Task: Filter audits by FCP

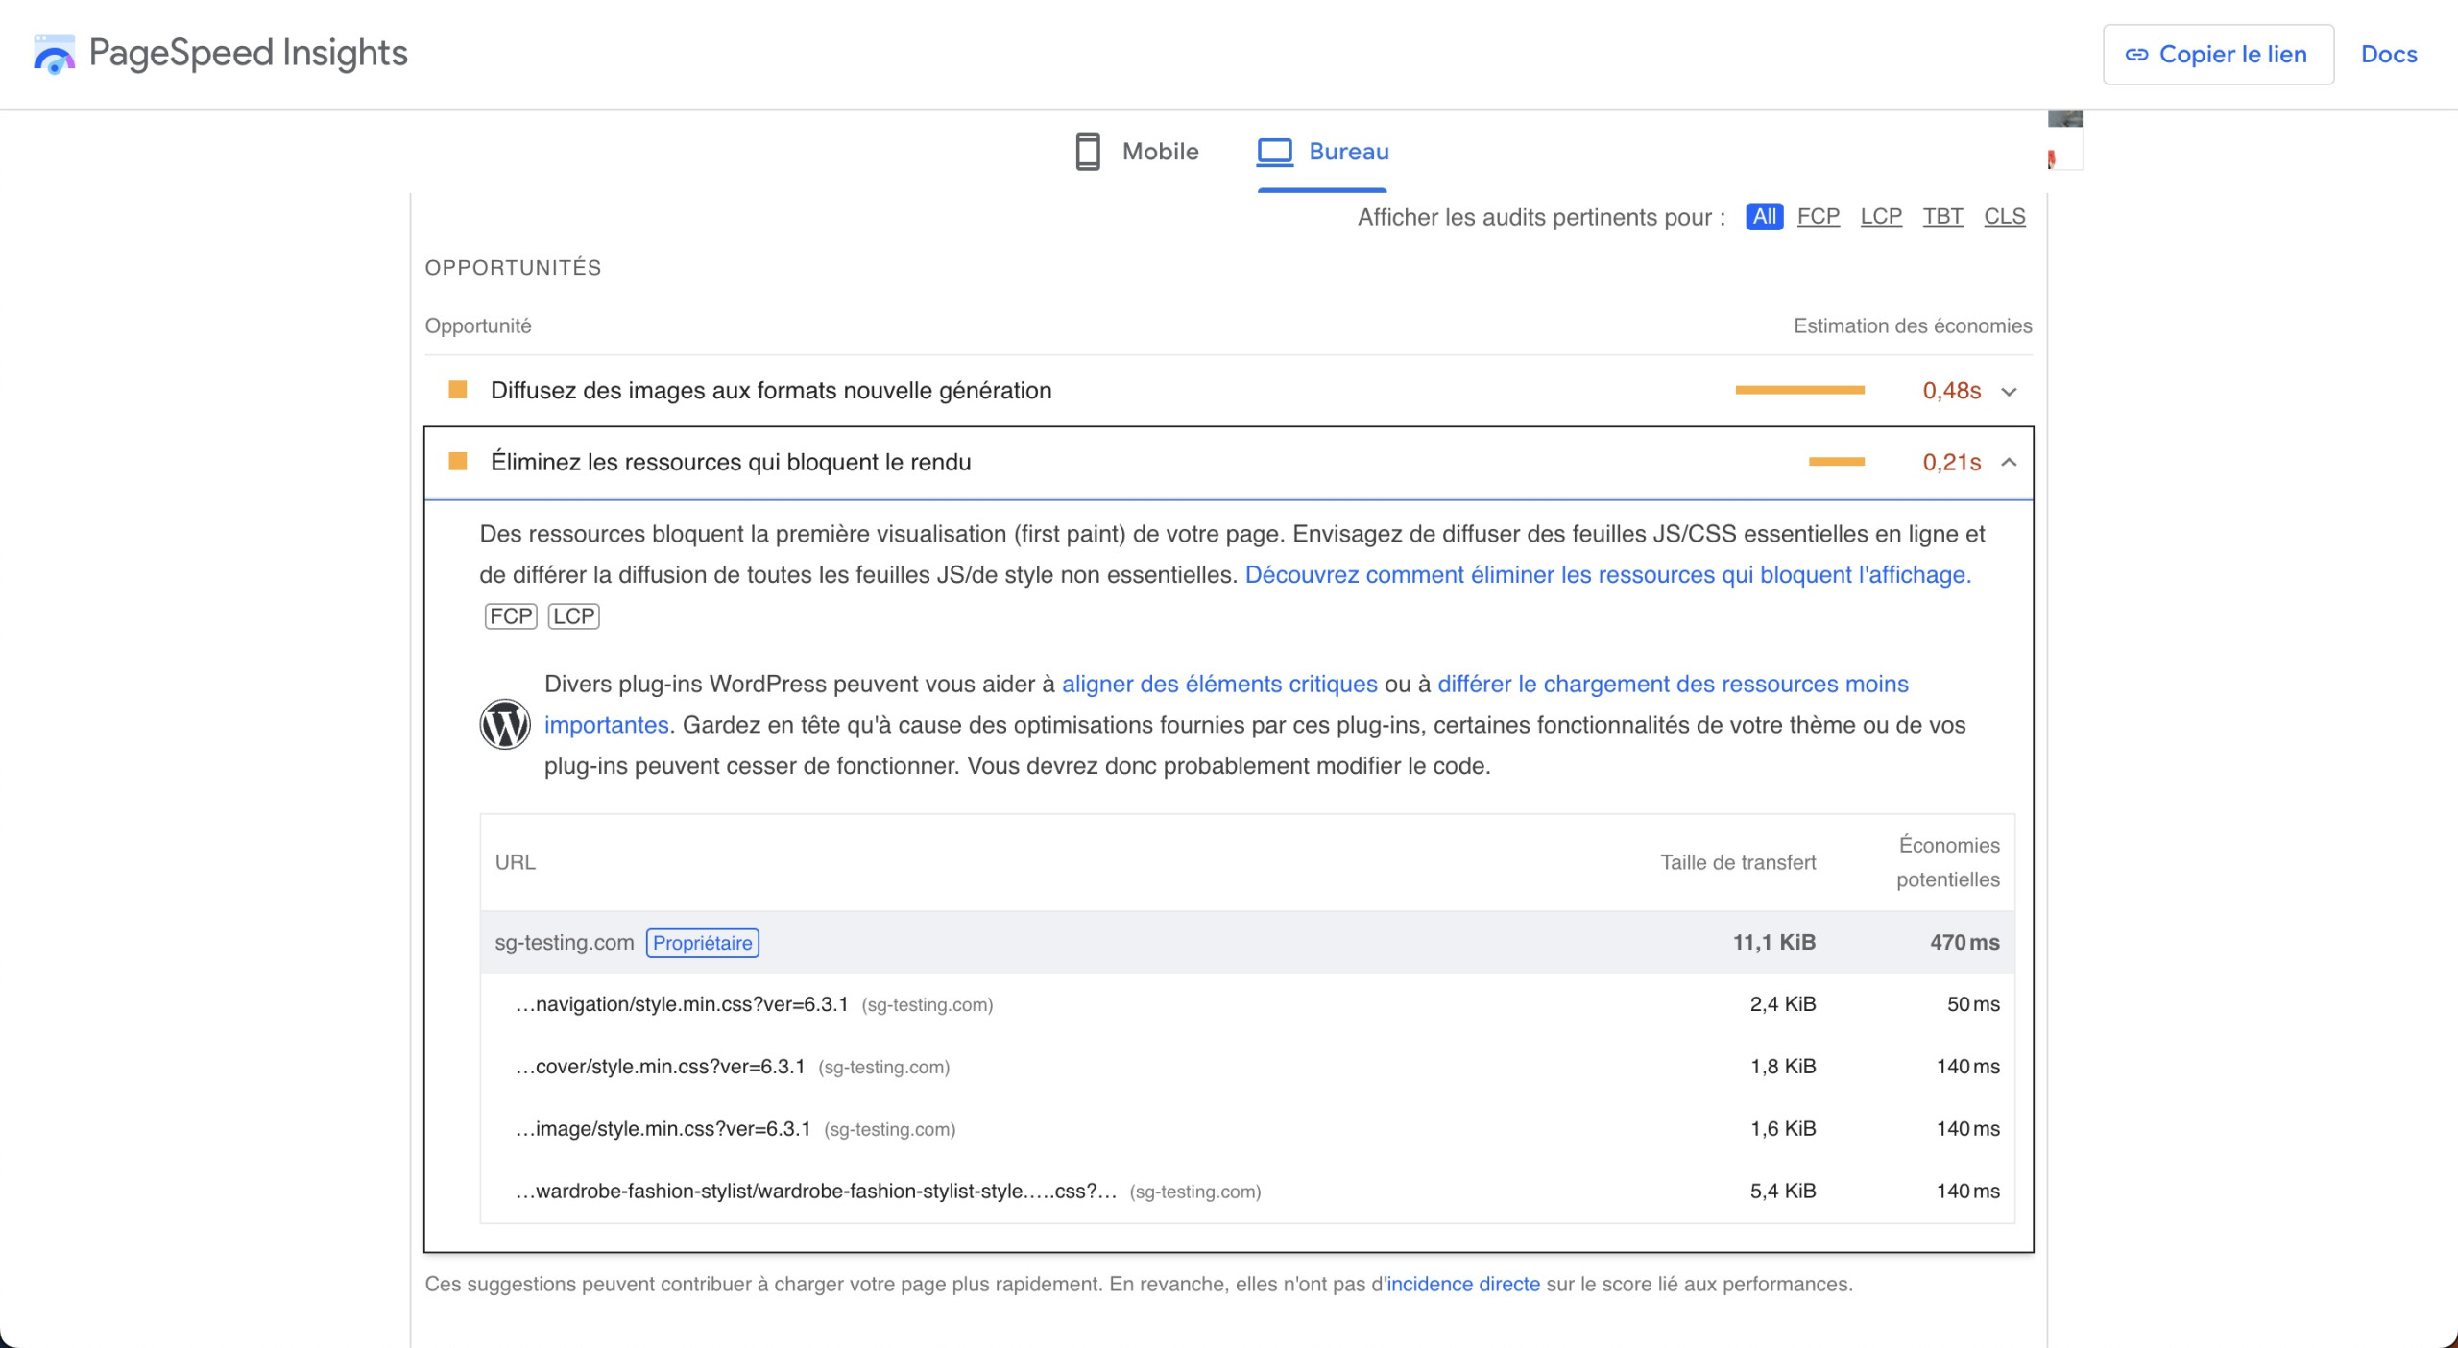Action: coord(1819,217)
